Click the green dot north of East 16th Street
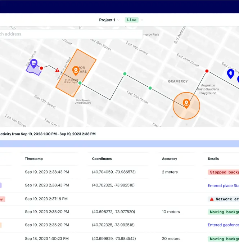239x247 pixels. tap(125, 74)
